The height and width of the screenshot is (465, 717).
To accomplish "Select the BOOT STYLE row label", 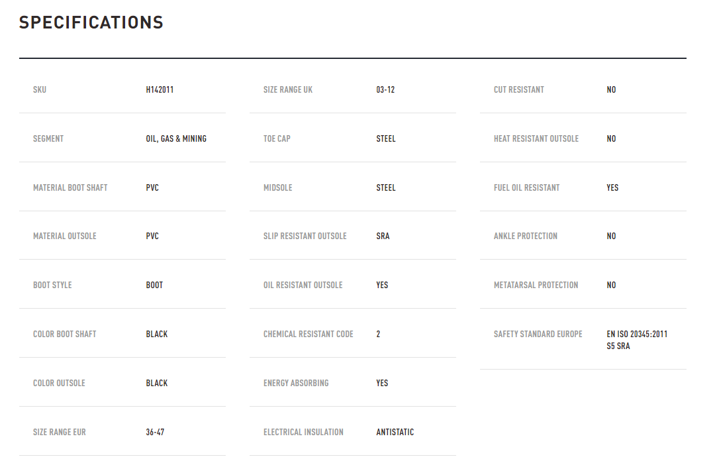I will [x=52, y=285].
